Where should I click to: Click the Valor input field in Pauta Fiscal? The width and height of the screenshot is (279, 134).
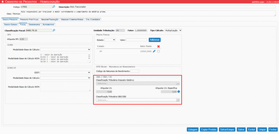(137, 40)
